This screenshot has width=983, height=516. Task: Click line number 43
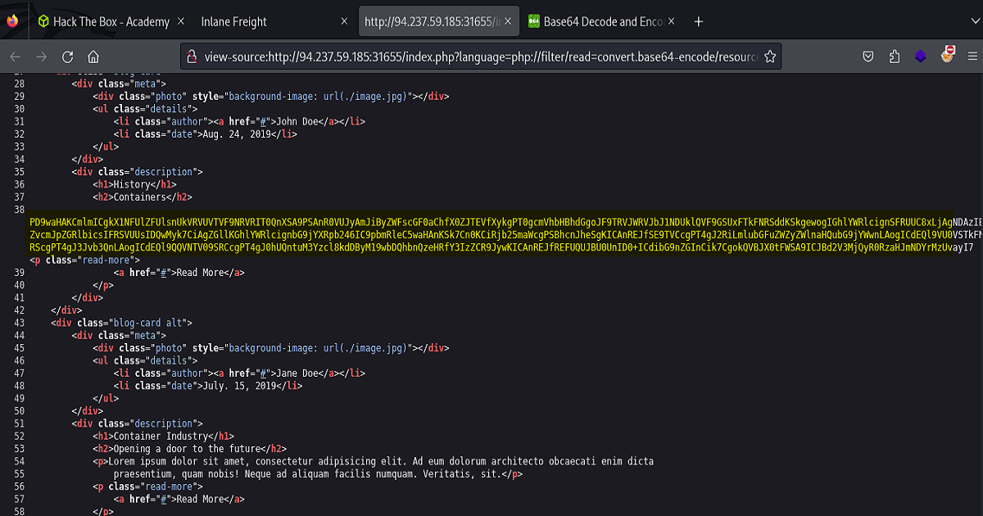(x=20, y=323)
